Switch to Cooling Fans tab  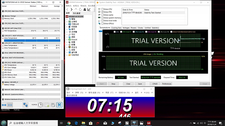click(x=116, y=28)
